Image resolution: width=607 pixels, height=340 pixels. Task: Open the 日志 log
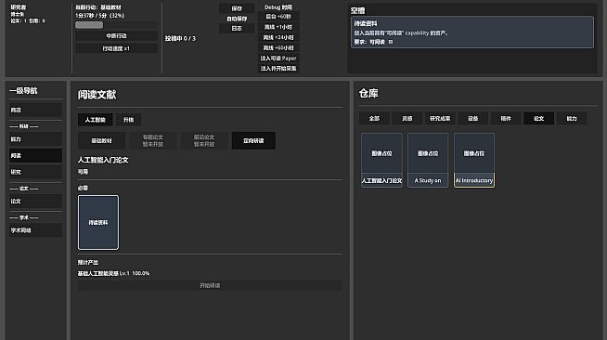[237, 28]
